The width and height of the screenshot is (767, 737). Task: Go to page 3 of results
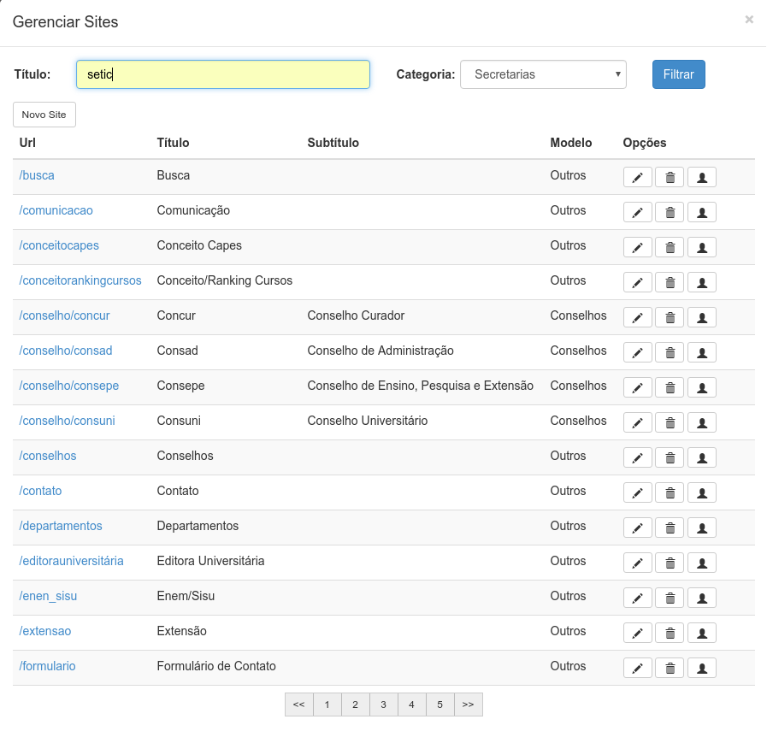pos(383,705)
